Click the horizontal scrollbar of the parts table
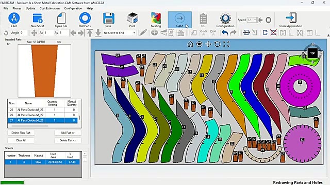The image size is (330, 185). [x=30, y=126]
